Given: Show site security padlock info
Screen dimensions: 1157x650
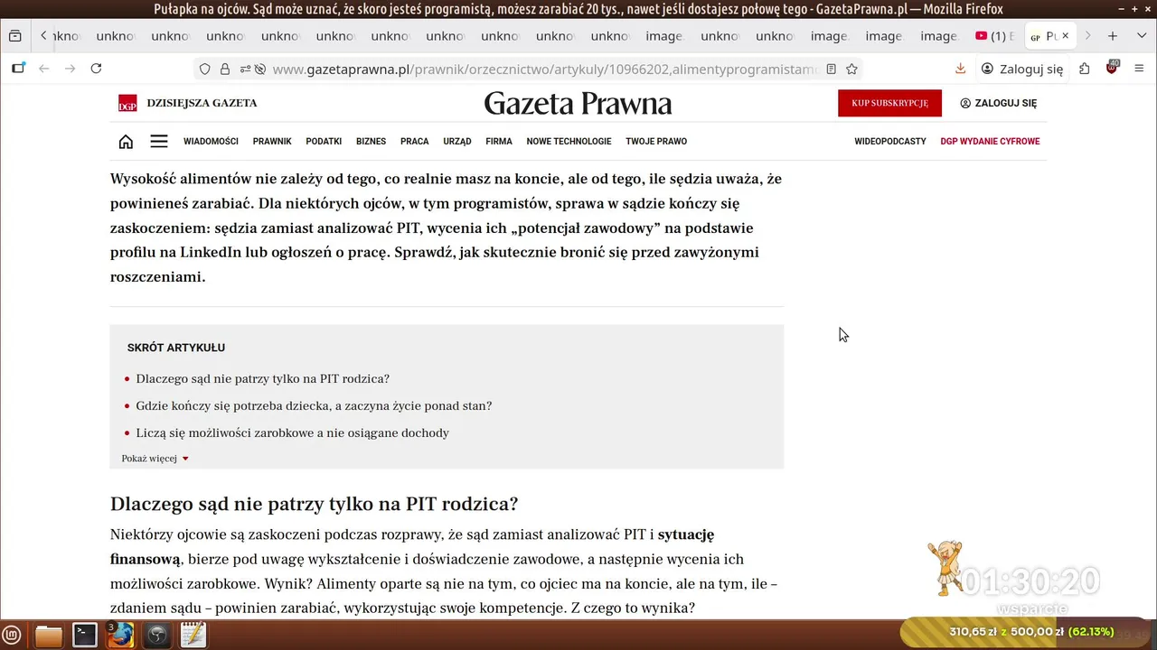Looking at the screenshot, I should pos(225,69).
